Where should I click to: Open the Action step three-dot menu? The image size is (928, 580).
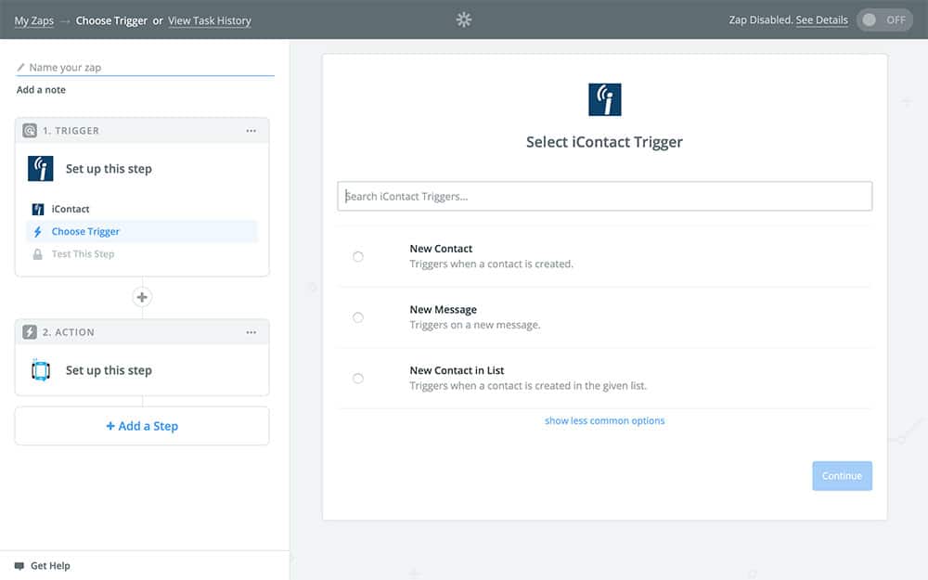(251, 332)
